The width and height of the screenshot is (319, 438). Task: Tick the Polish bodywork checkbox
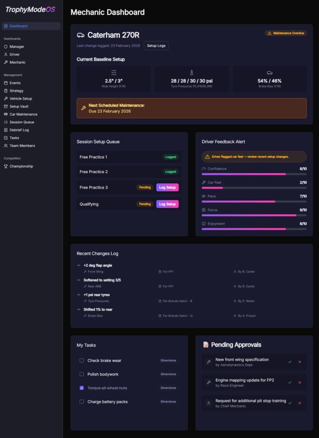pos(82,374)
